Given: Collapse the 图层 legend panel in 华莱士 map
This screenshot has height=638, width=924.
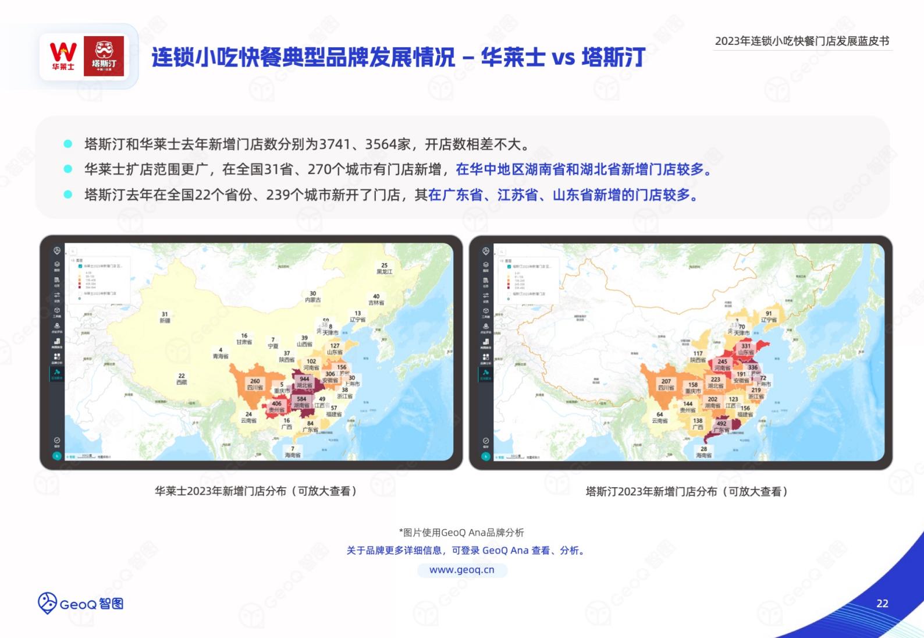Looking at the screenshot, I should 72,260.
